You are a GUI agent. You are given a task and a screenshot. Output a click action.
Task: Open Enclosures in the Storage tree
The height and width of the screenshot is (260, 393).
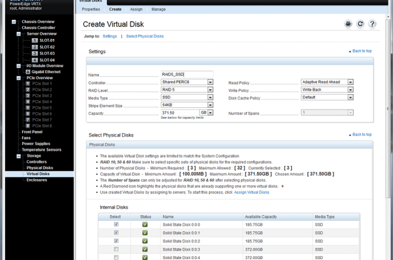point(37,180)
